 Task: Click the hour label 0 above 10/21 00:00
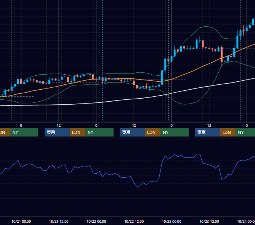21,126
